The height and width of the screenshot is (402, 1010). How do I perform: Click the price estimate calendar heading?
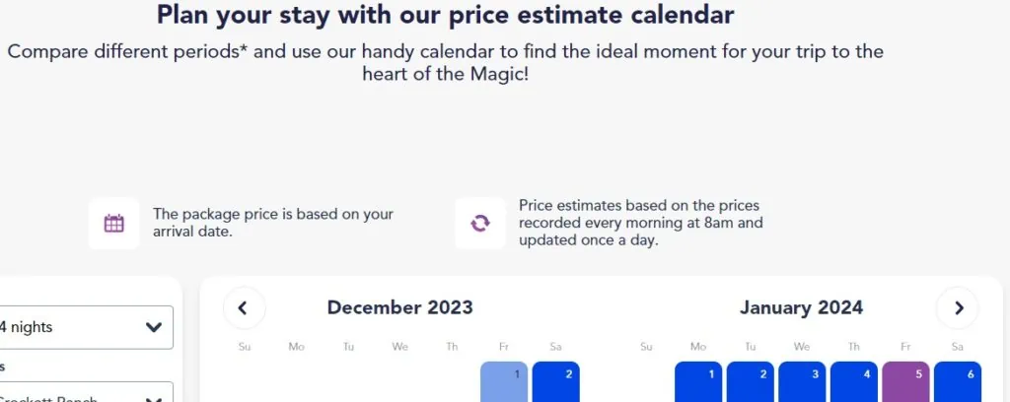445,15
